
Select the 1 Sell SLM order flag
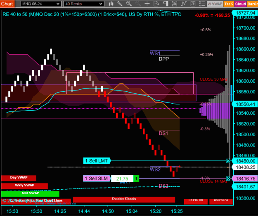[97, 179]
